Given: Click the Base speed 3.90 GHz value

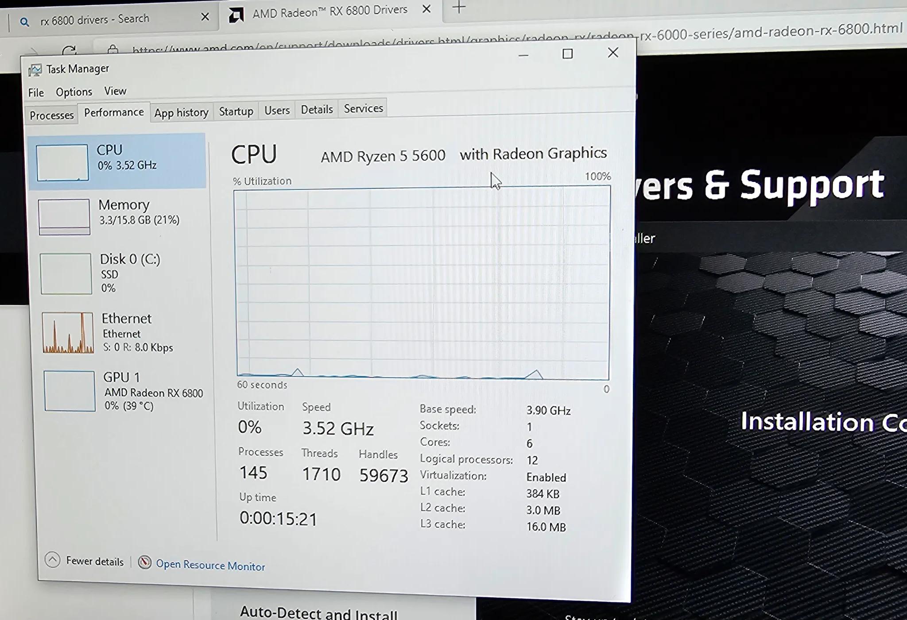Looking at the screenshot, I should (548, 411).
